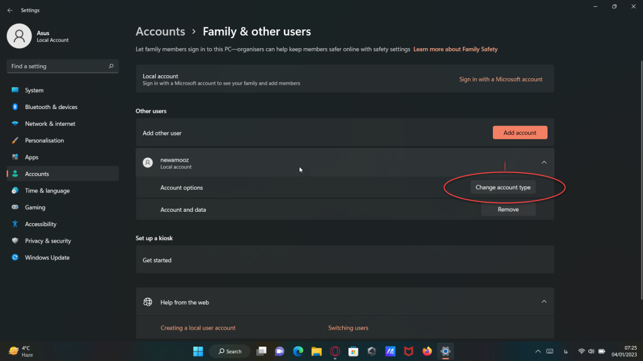Viewport: 643px width, 361px height.
Task: Click the Add account button
Action: [520, 133]
